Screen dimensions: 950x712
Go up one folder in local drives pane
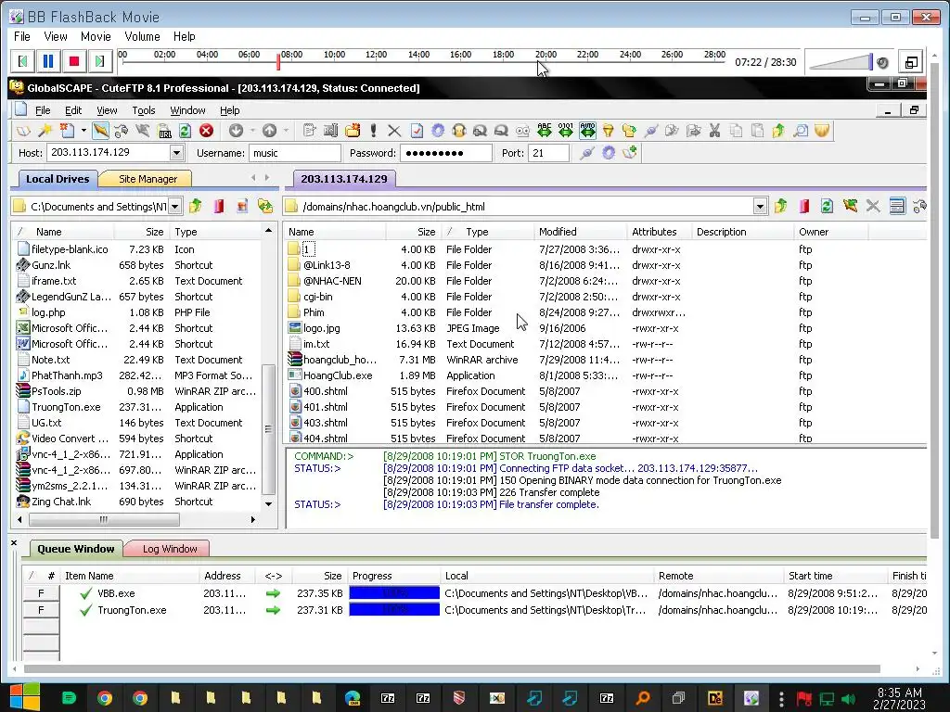pos(196,207)
